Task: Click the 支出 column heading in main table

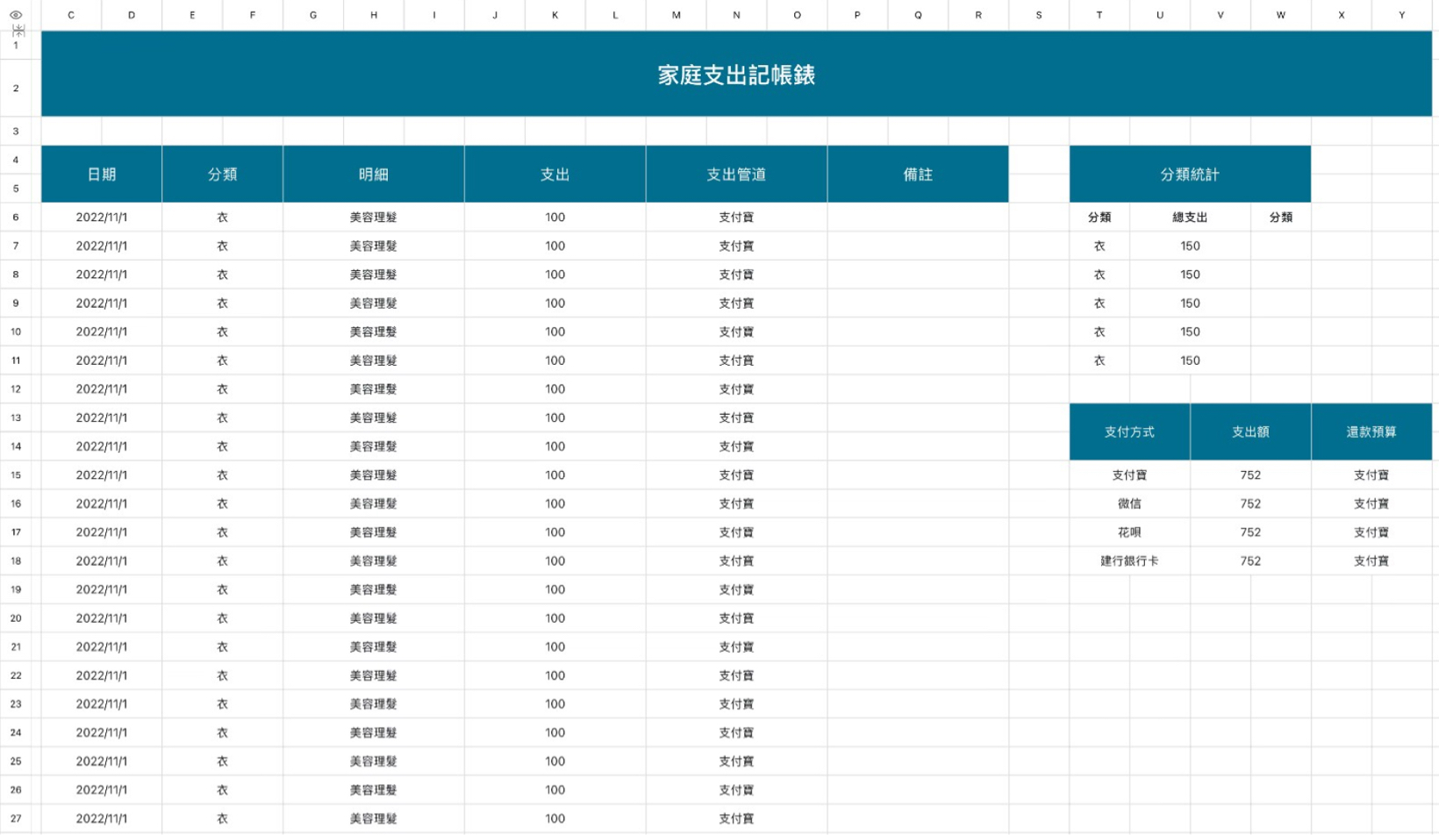Action: (555, 174)
